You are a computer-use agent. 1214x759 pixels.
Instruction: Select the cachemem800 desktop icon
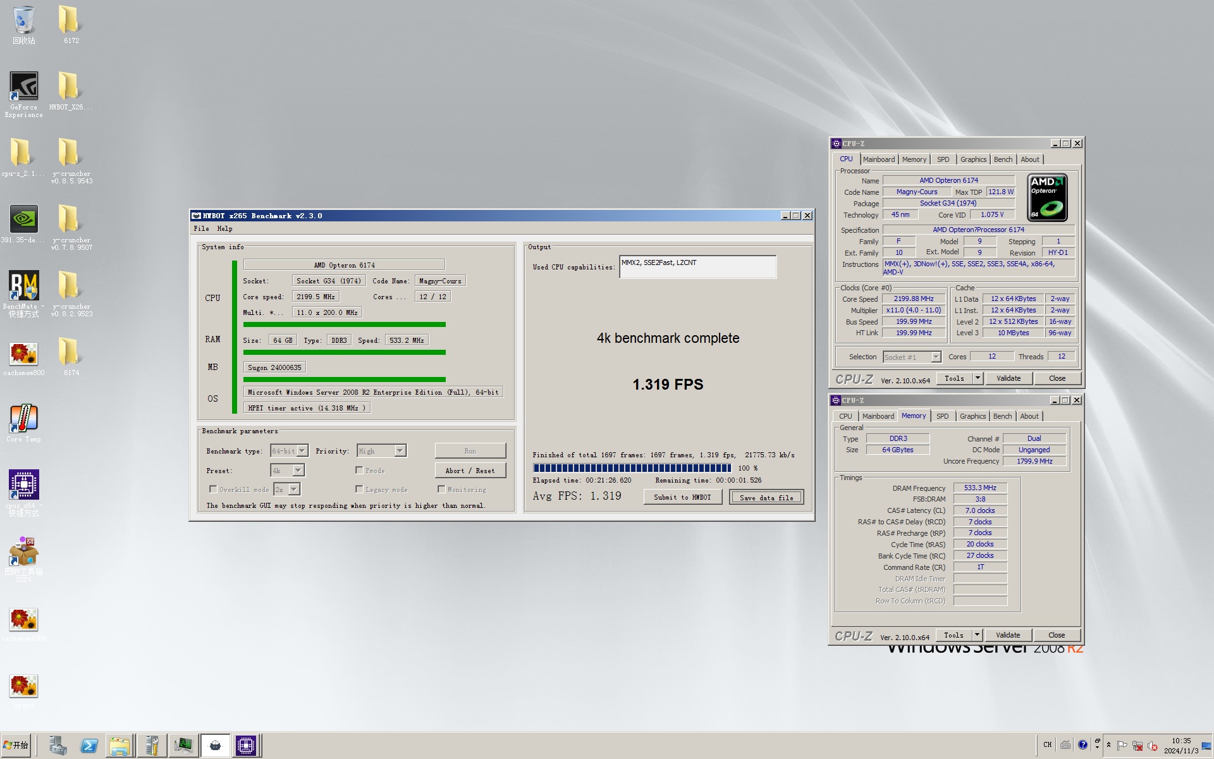click(x=24, y=359)
